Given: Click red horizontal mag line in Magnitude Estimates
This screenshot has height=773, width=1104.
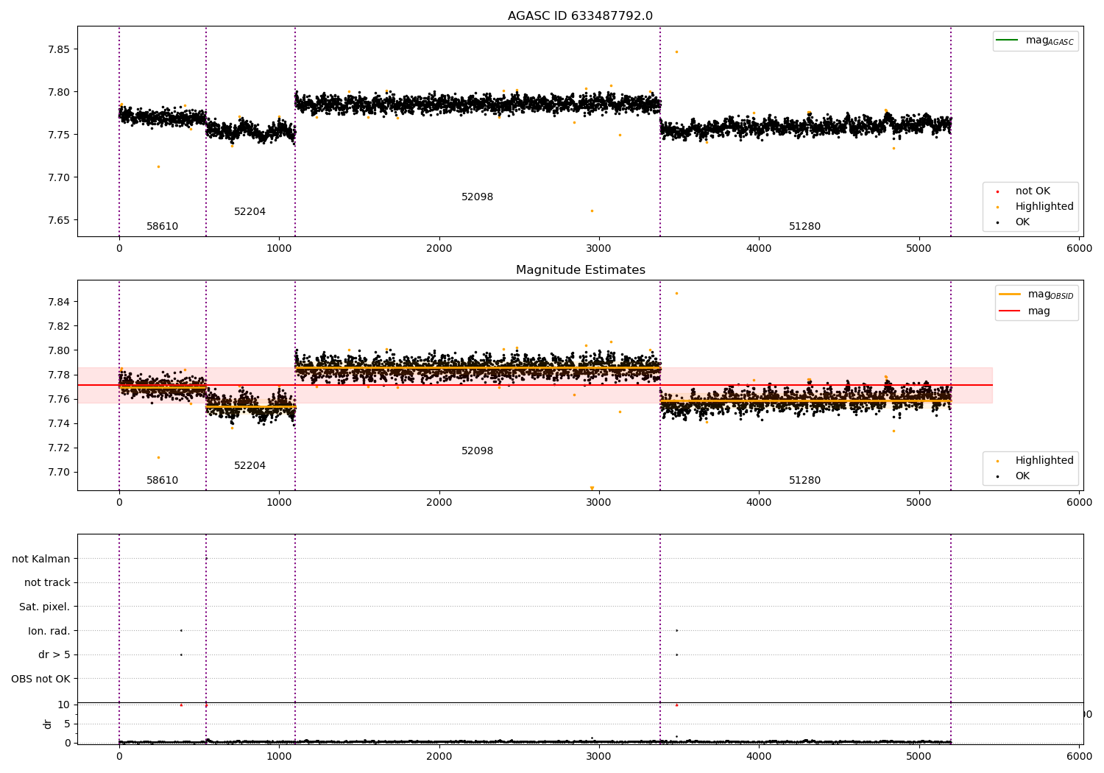Looking at the screenshot, I should (534, 385).
